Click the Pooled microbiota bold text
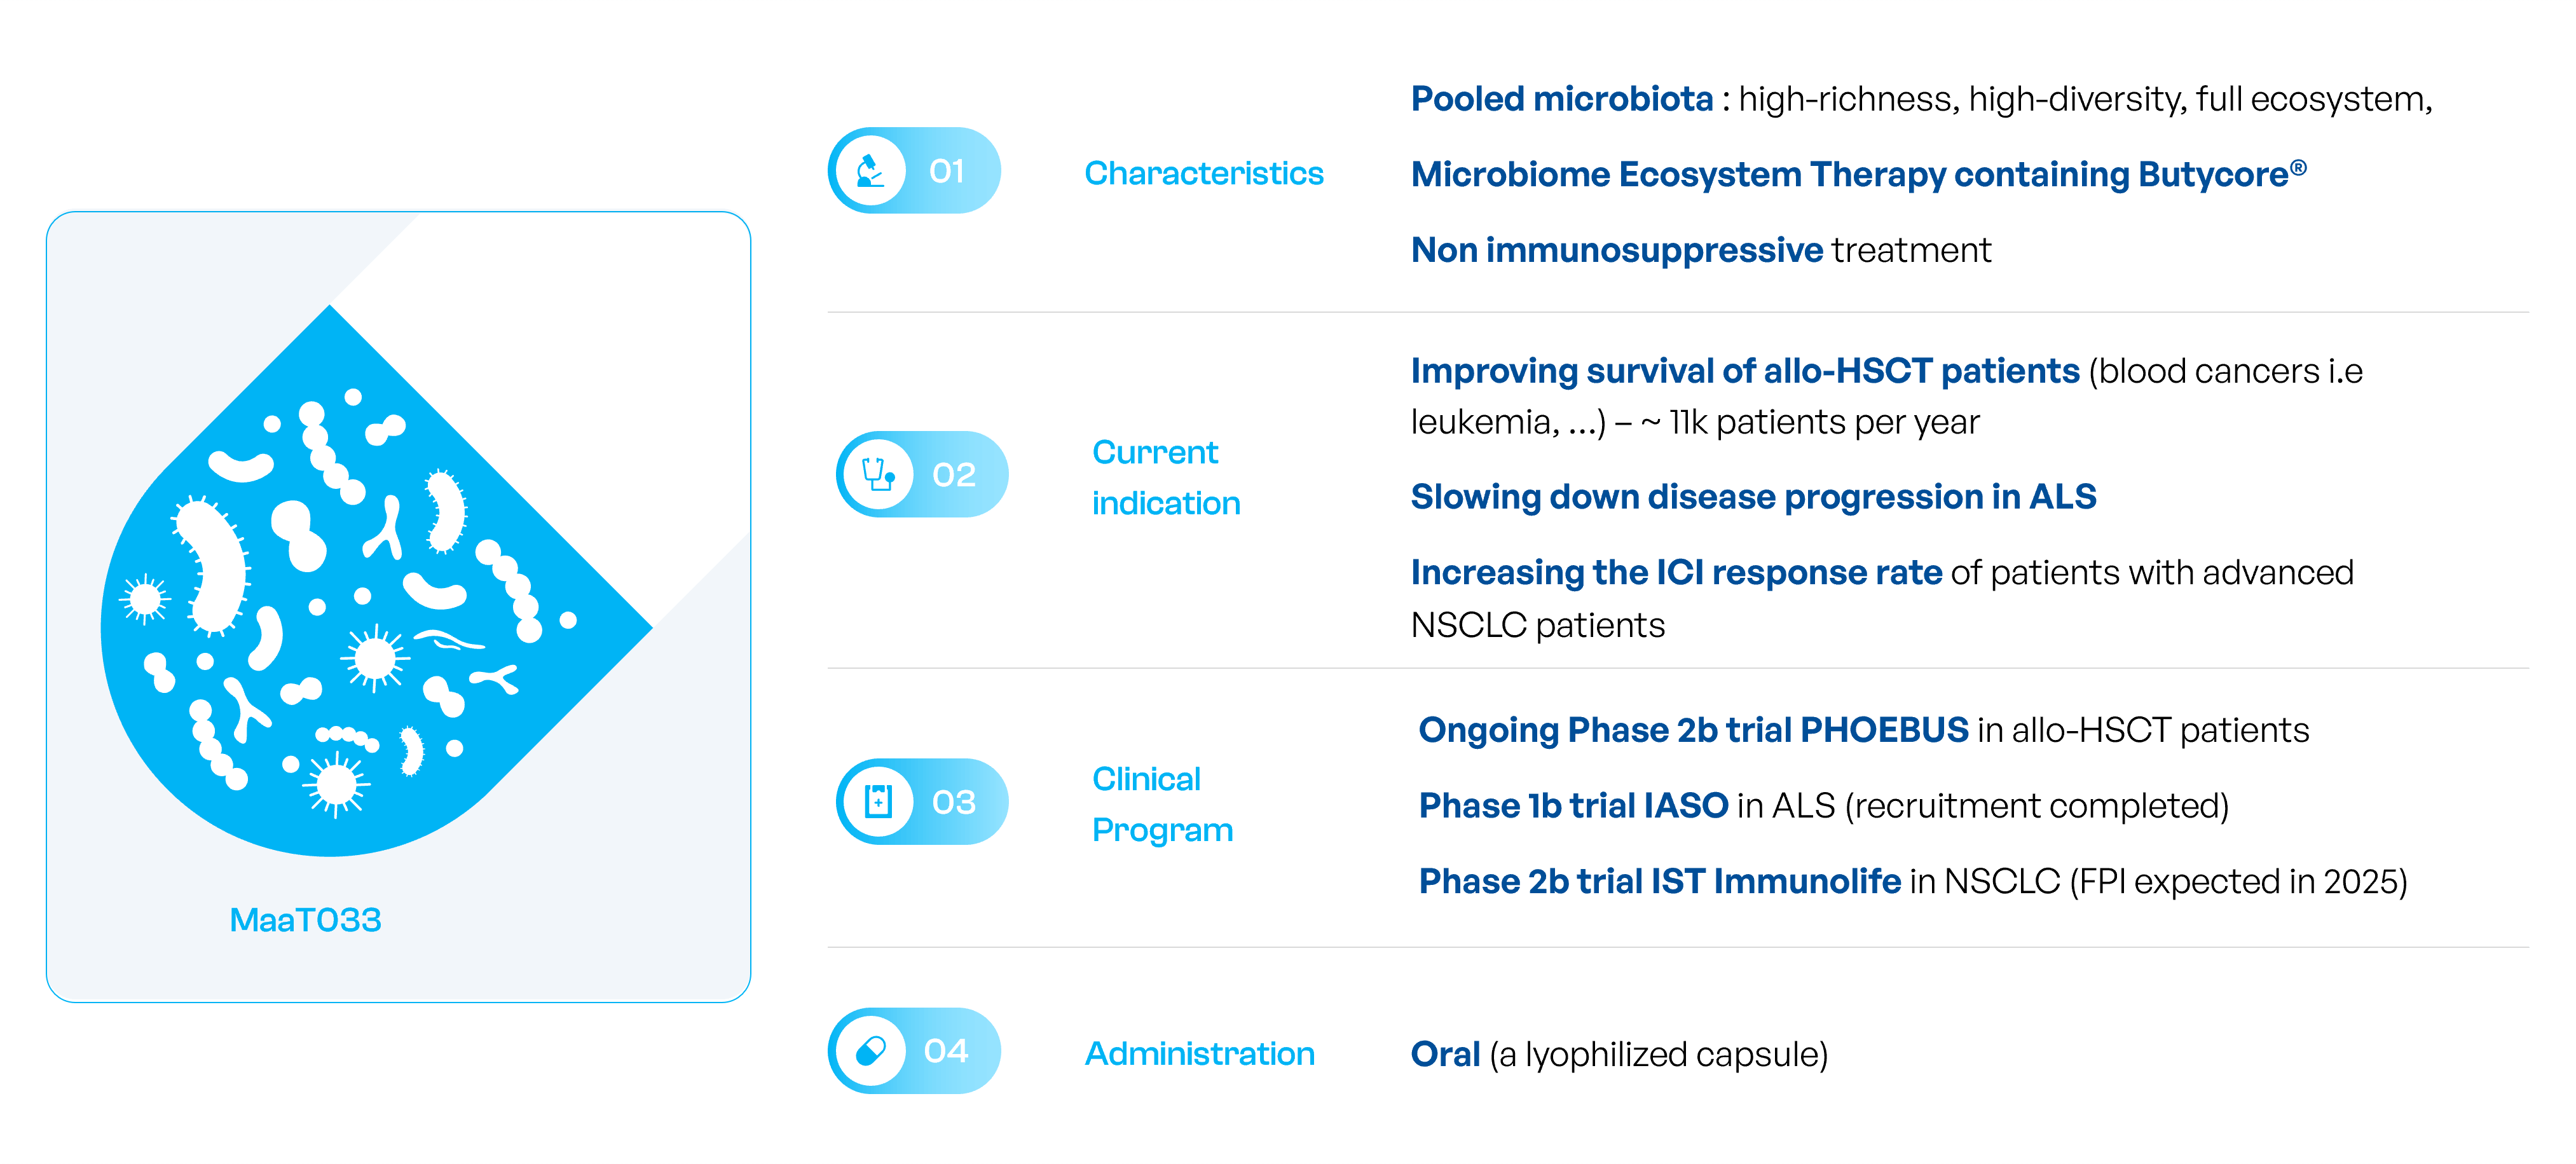This screenshot has width=2576, height=1164. click(1561, 99)
